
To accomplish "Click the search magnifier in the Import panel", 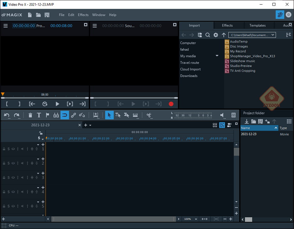I will 207,35.
